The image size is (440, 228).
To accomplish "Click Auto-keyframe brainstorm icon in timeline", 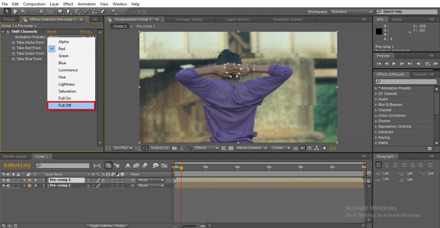I will coord(155,165).
